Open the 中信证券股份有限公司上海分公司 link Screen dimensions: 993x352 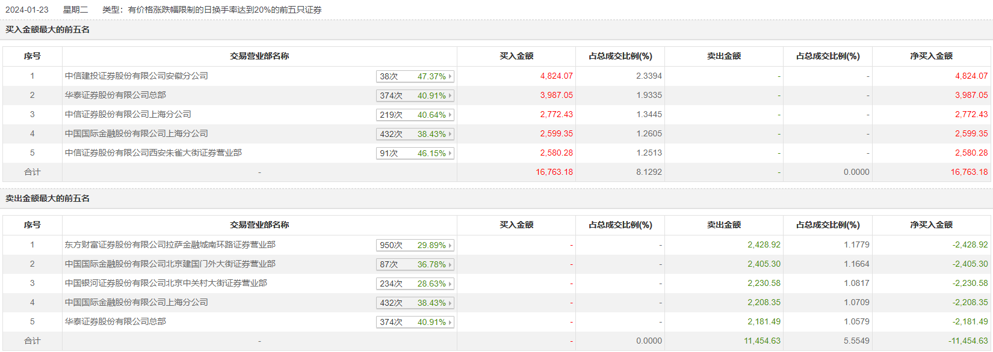[x=128, y=114]
